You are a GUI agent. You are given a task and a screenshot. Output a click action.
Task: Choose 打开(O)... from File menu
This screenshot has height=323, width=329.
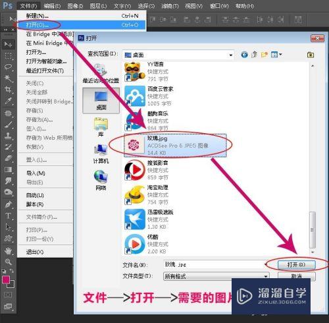(82, 25)
